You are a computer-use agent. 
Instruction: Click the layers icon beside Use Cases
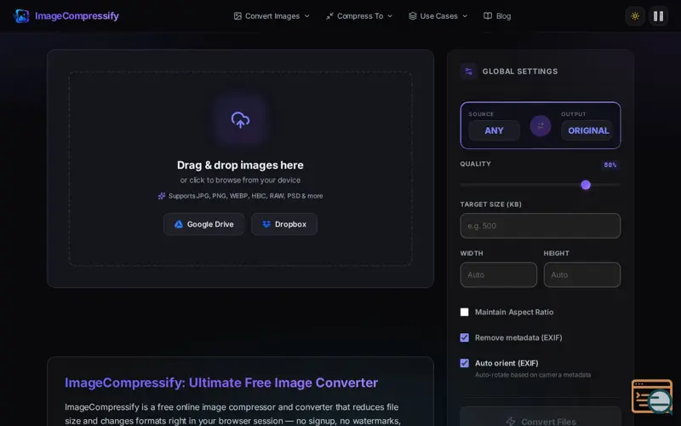413,16
